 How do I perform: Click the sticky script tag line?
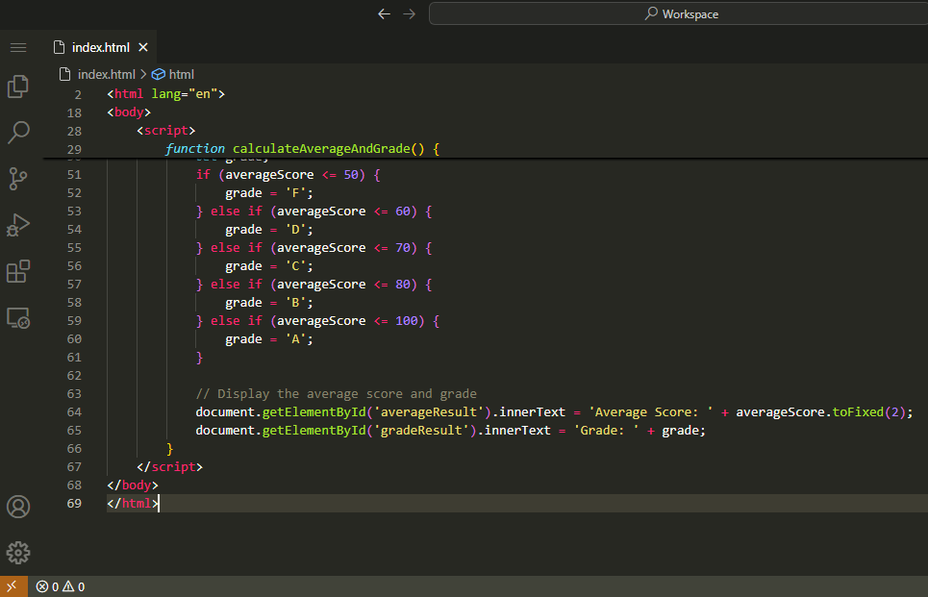(x=166, y=131)
